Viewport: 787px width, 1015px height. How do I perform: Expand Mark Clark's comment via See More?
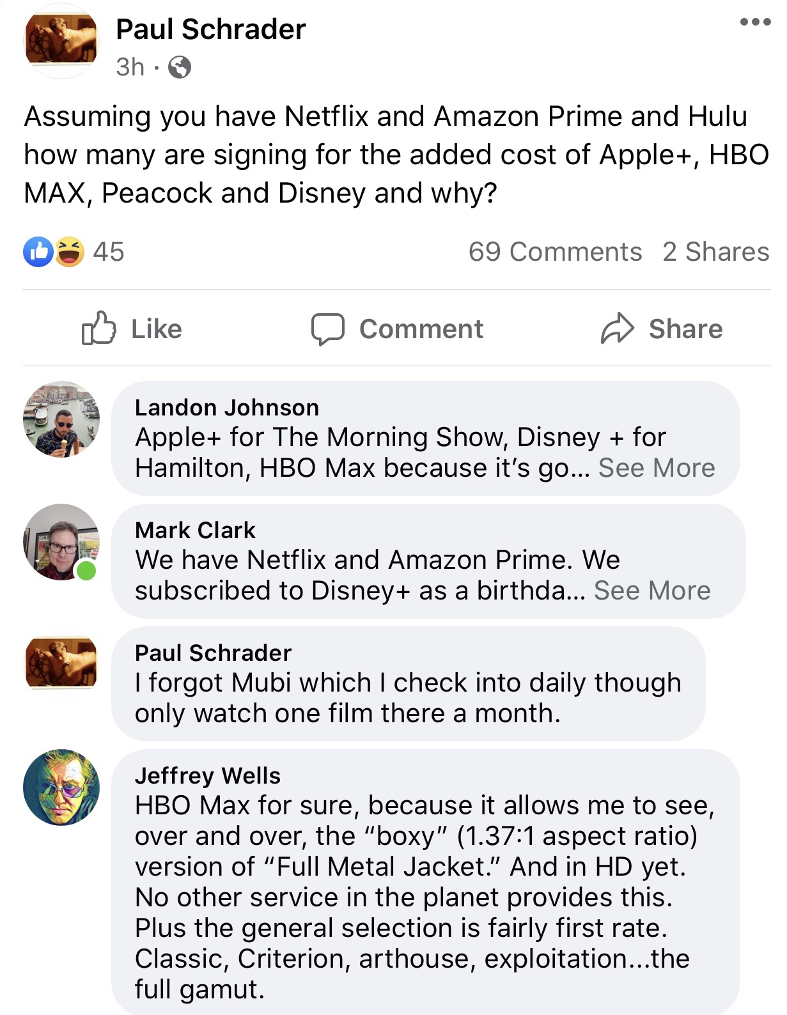coord(652,591)
